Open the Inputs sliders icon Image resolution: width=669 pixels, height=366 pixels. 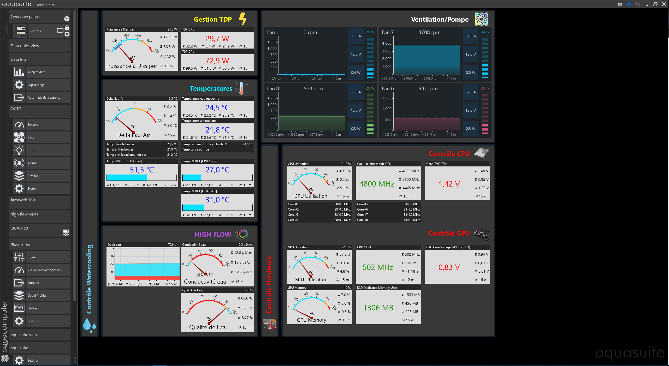[x=19, y=257]
